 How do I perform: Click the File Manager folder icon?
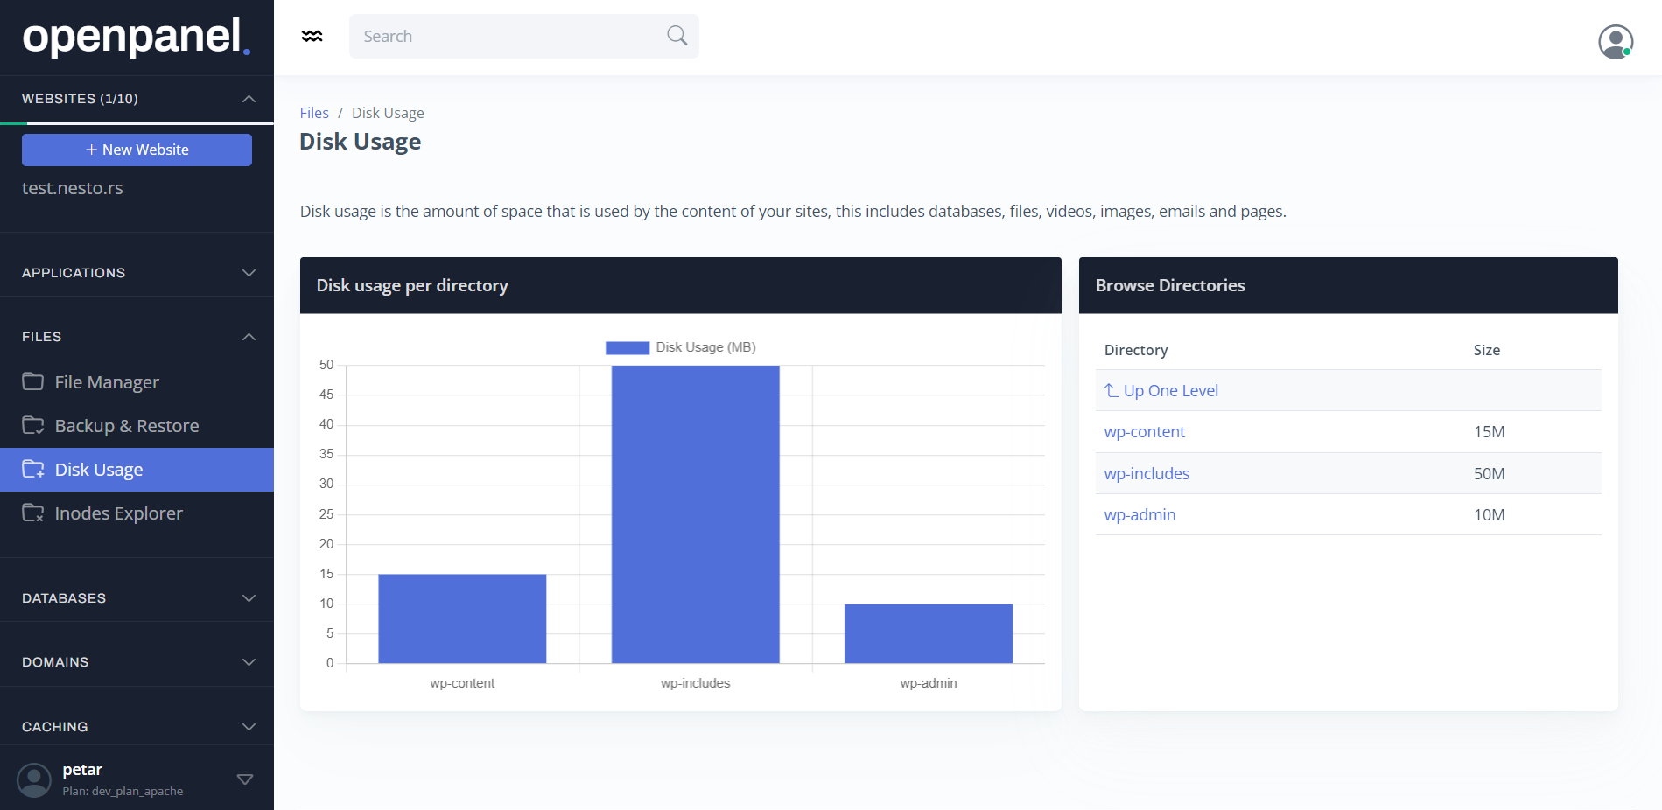click(x=33, y=381)
